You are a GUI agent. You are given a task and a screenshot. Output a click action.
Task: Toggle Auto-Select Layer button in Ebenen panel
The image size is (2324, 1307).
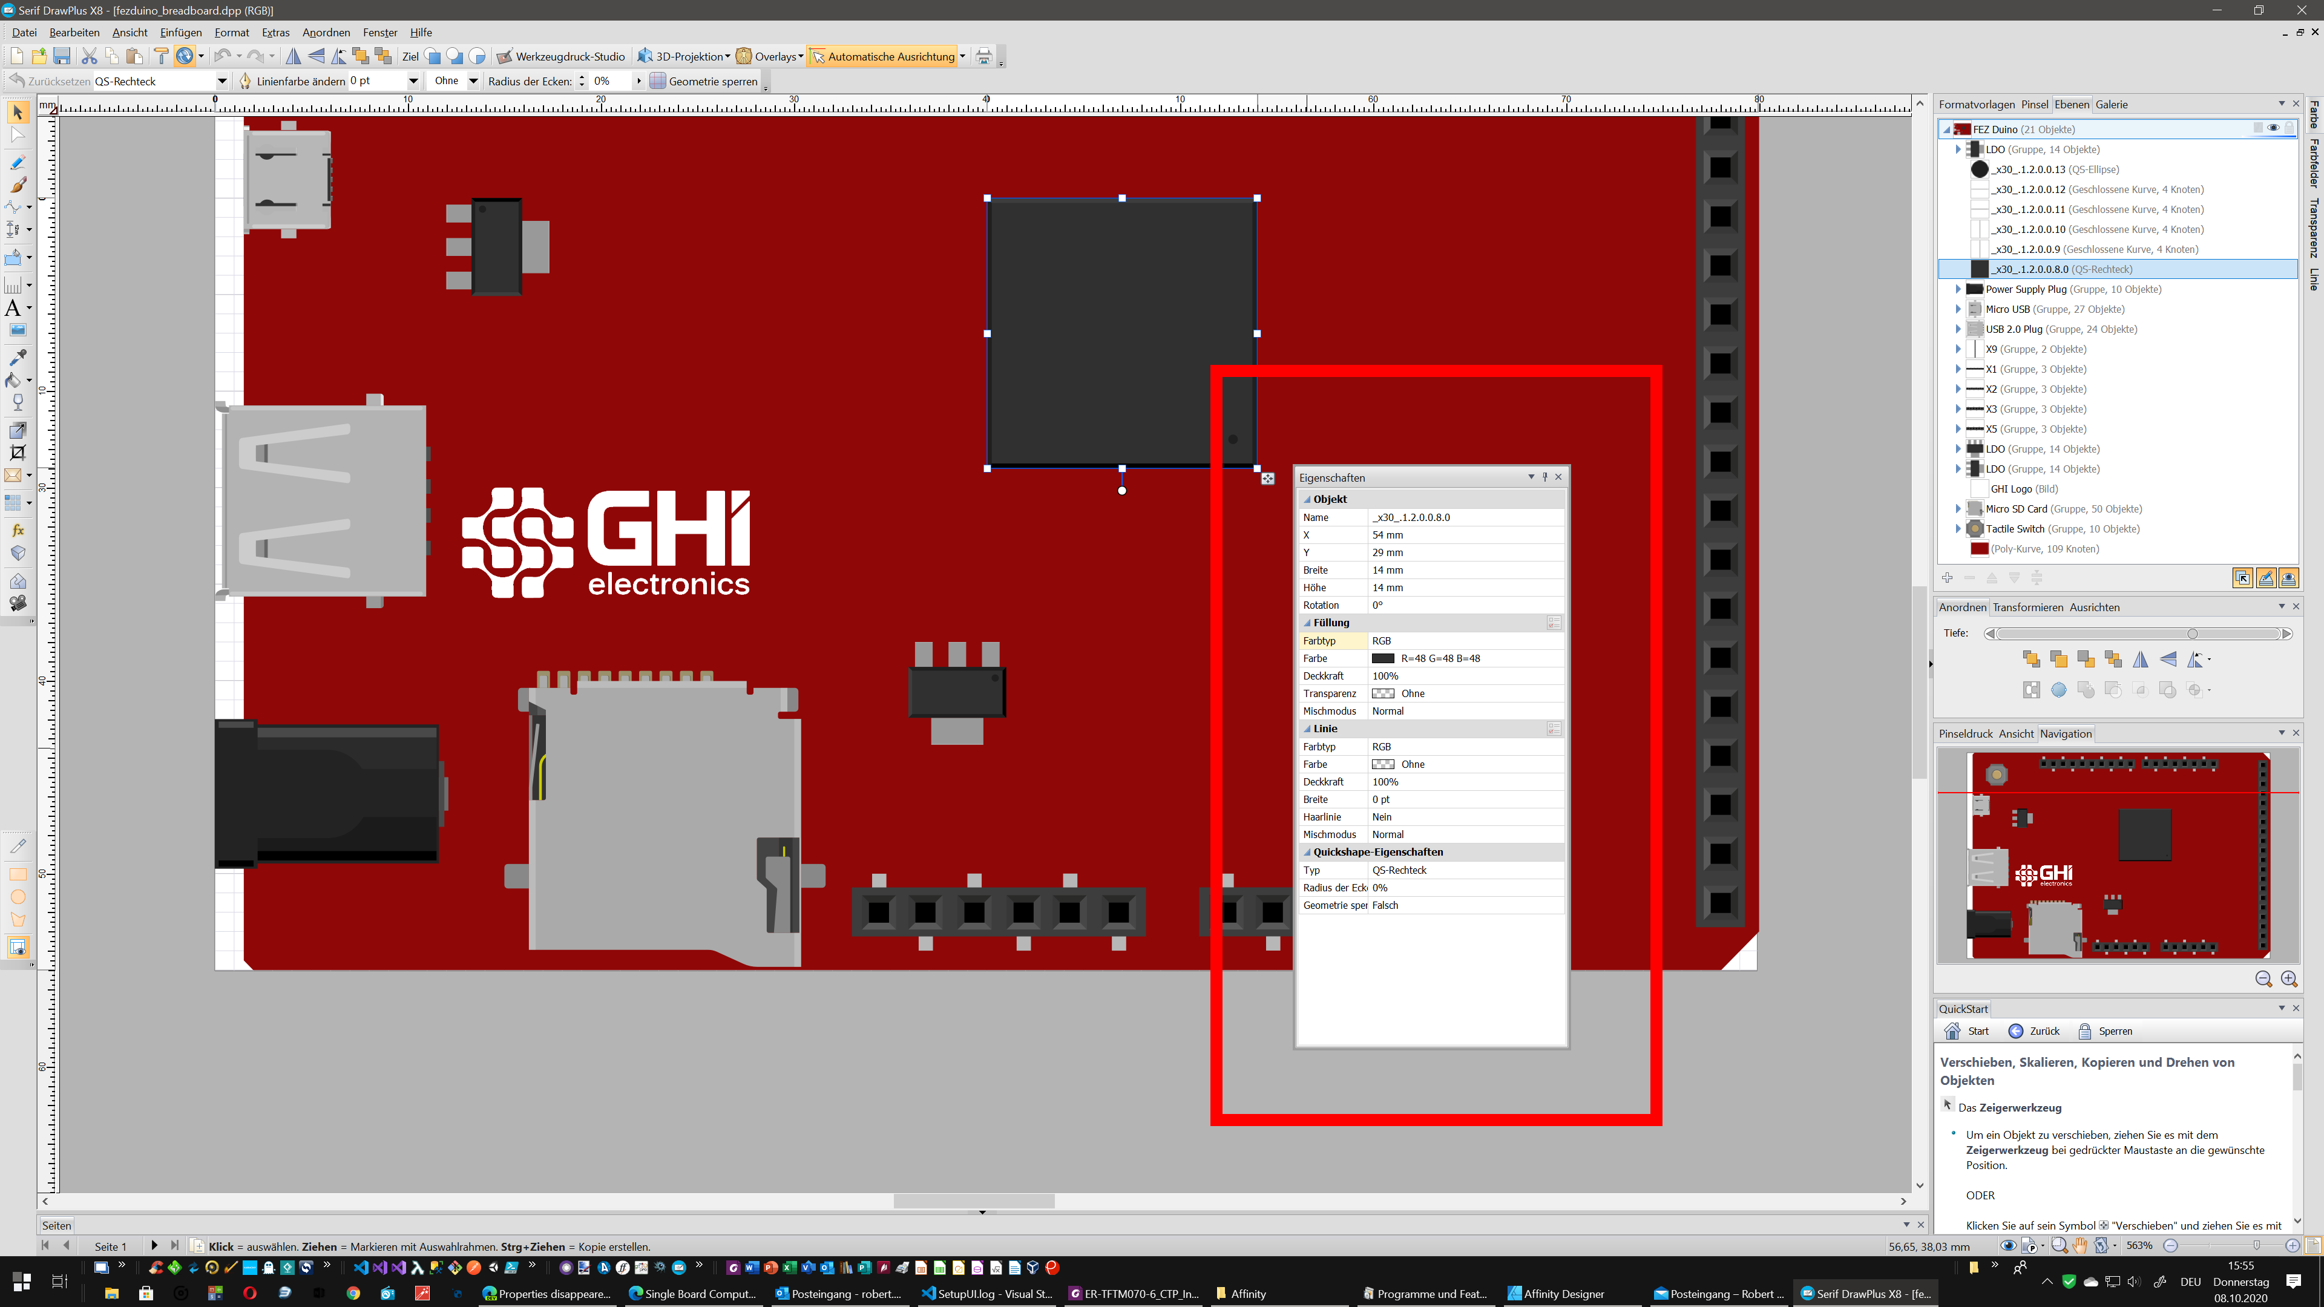(x=2243, y=578)
